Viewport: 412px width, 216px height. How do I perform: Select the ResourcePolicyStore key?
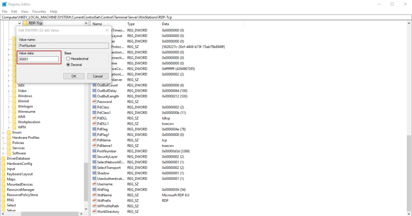click(x=23, y=195)
